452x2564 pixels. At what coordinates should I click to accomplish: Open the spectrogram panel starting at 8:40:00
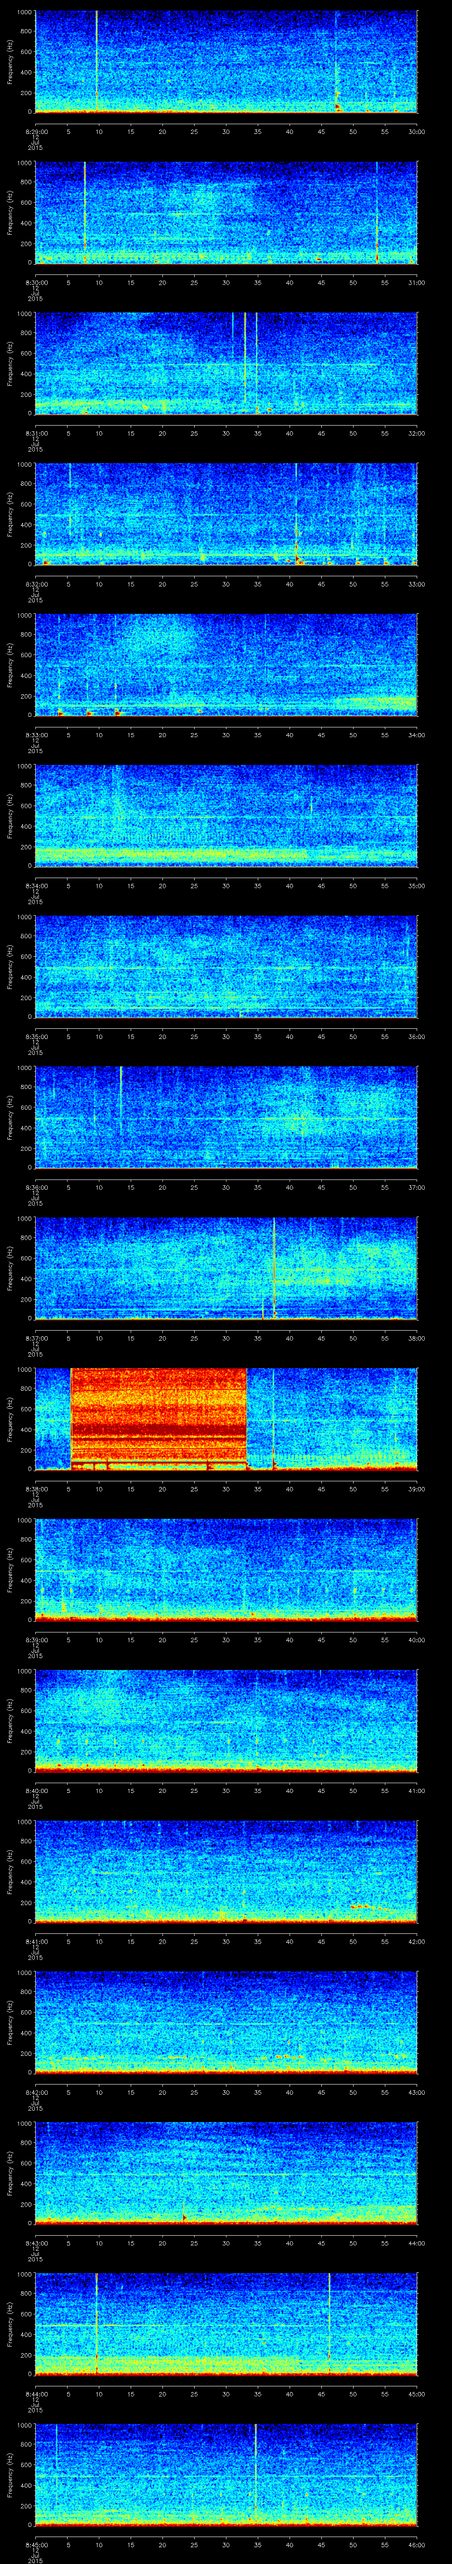(x=226, y=1721)
